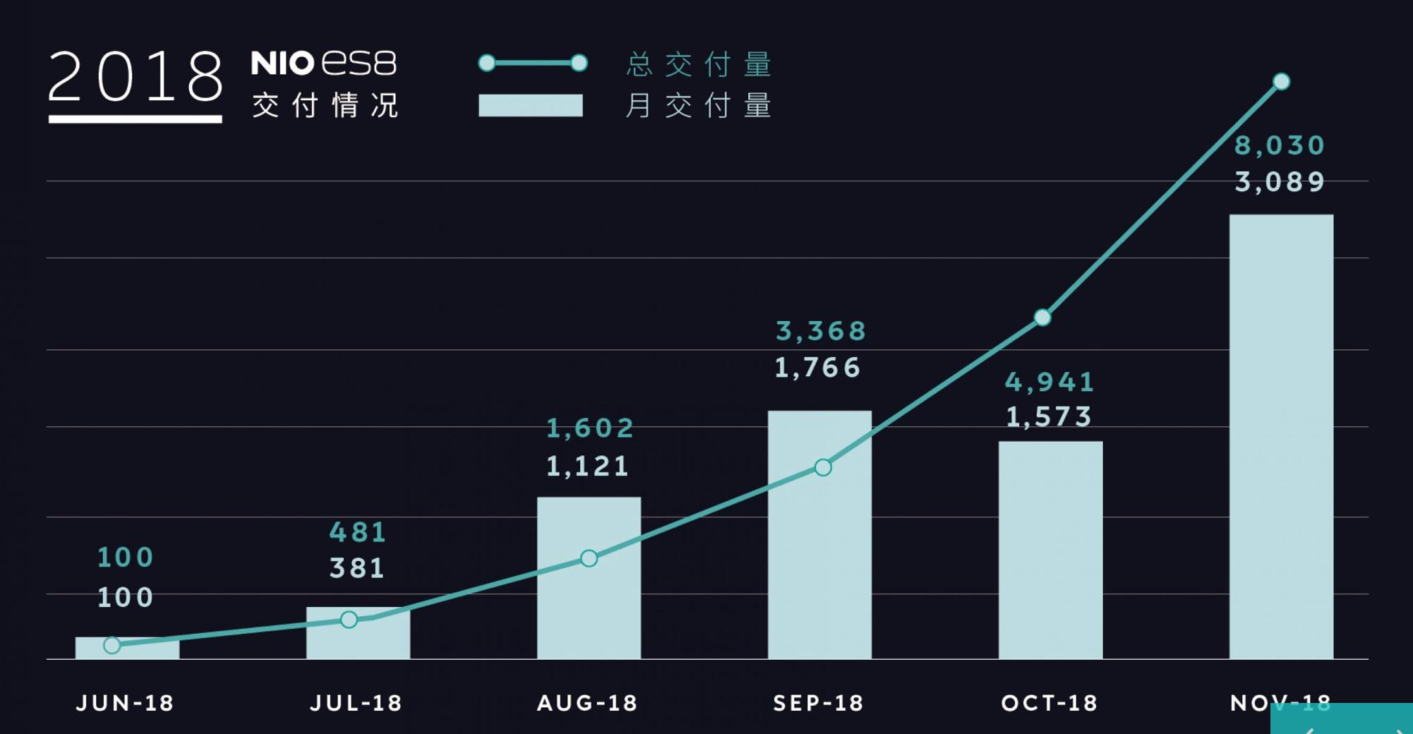Click the line legend marker icon
This screenshot has height=734, width=1413.
coord(533,63)
